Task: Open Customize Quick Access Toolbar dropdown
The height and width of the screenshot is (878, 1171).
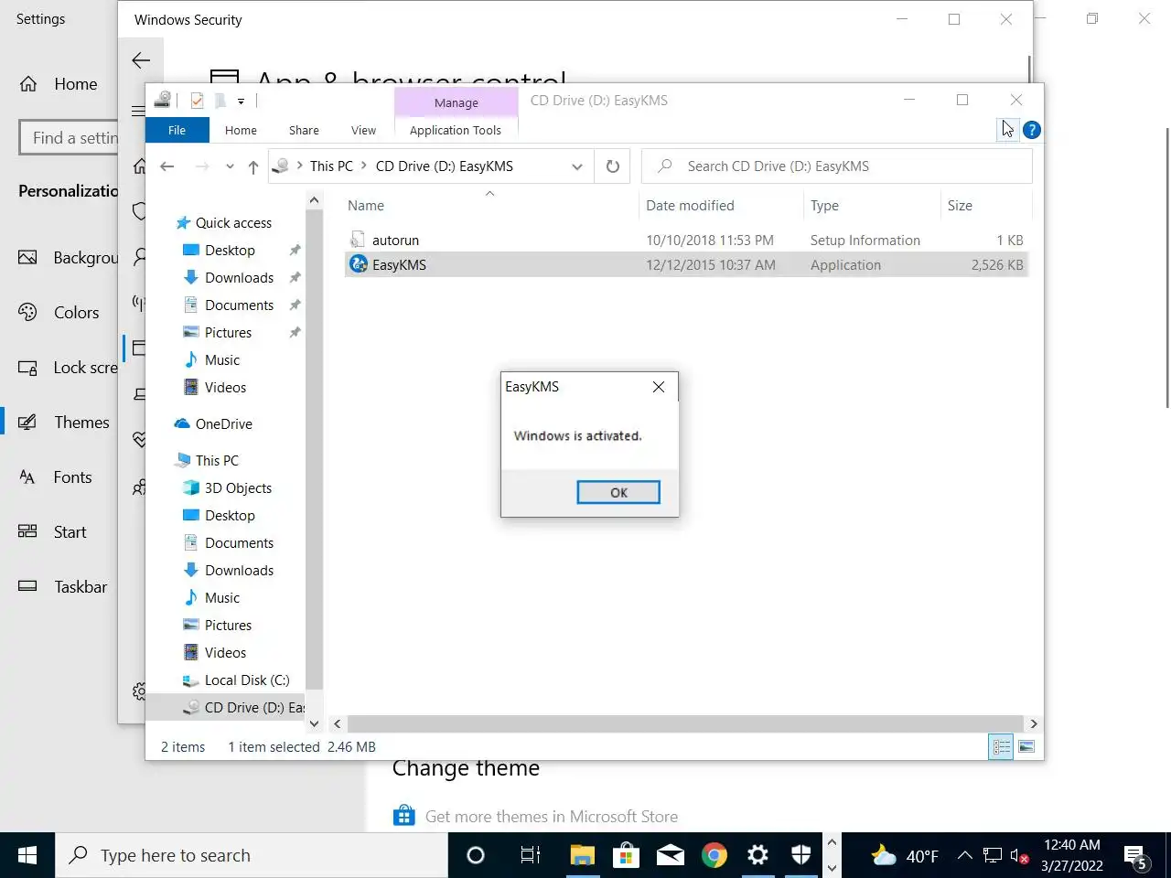Action: 241,102
